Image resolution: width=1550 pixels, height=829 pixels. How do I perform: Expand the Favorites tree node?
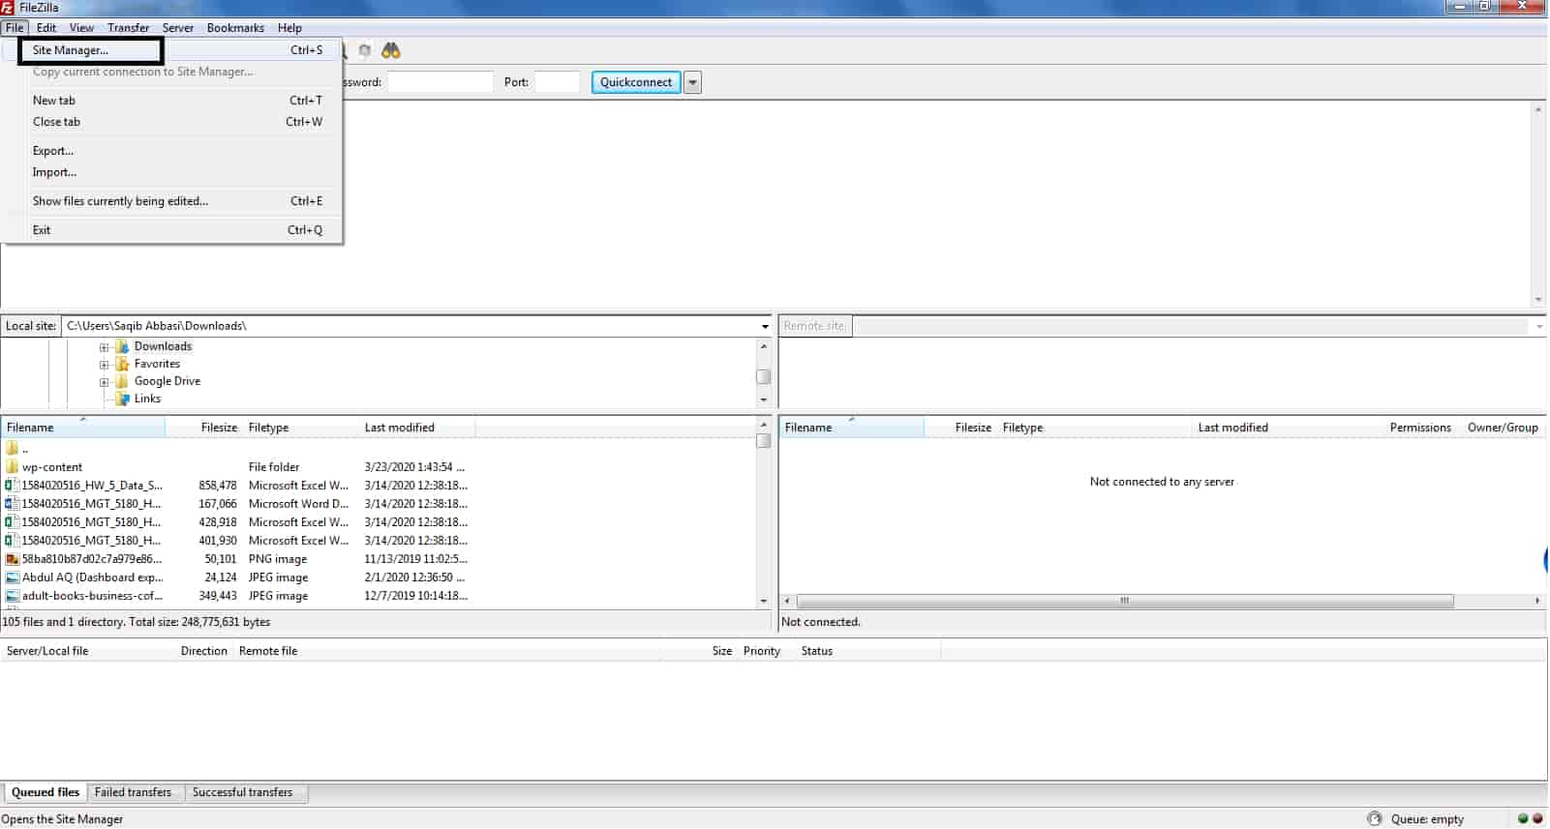[x=104, y=365]
